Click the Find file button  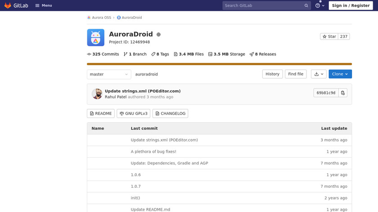[296, 74]
